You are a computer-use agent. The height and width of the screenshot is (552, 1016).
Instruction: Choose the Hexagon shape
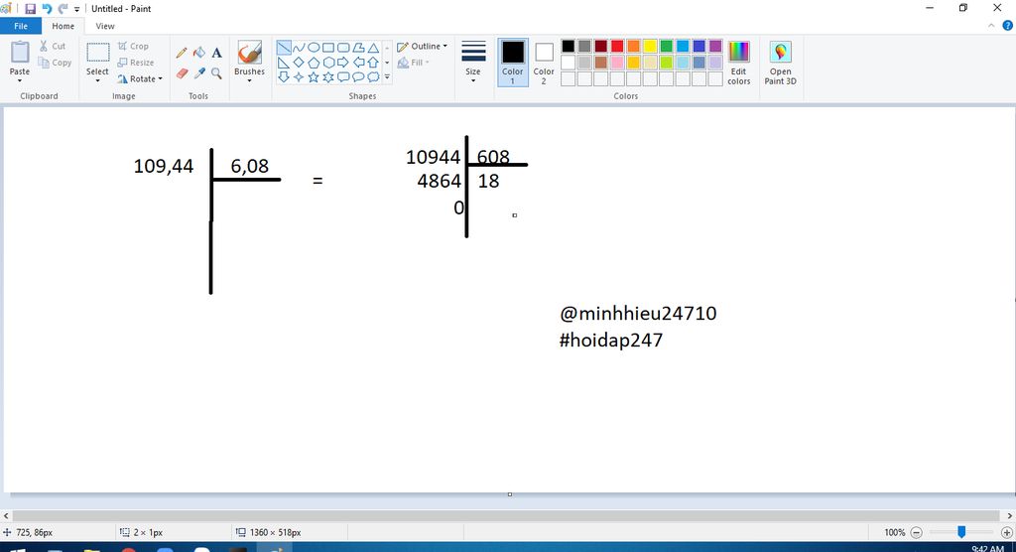[x=328, y=63]
